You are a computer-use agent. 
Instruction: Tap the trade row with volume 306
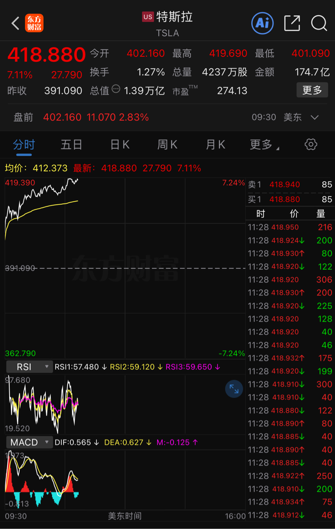click(x=290, y=279)
